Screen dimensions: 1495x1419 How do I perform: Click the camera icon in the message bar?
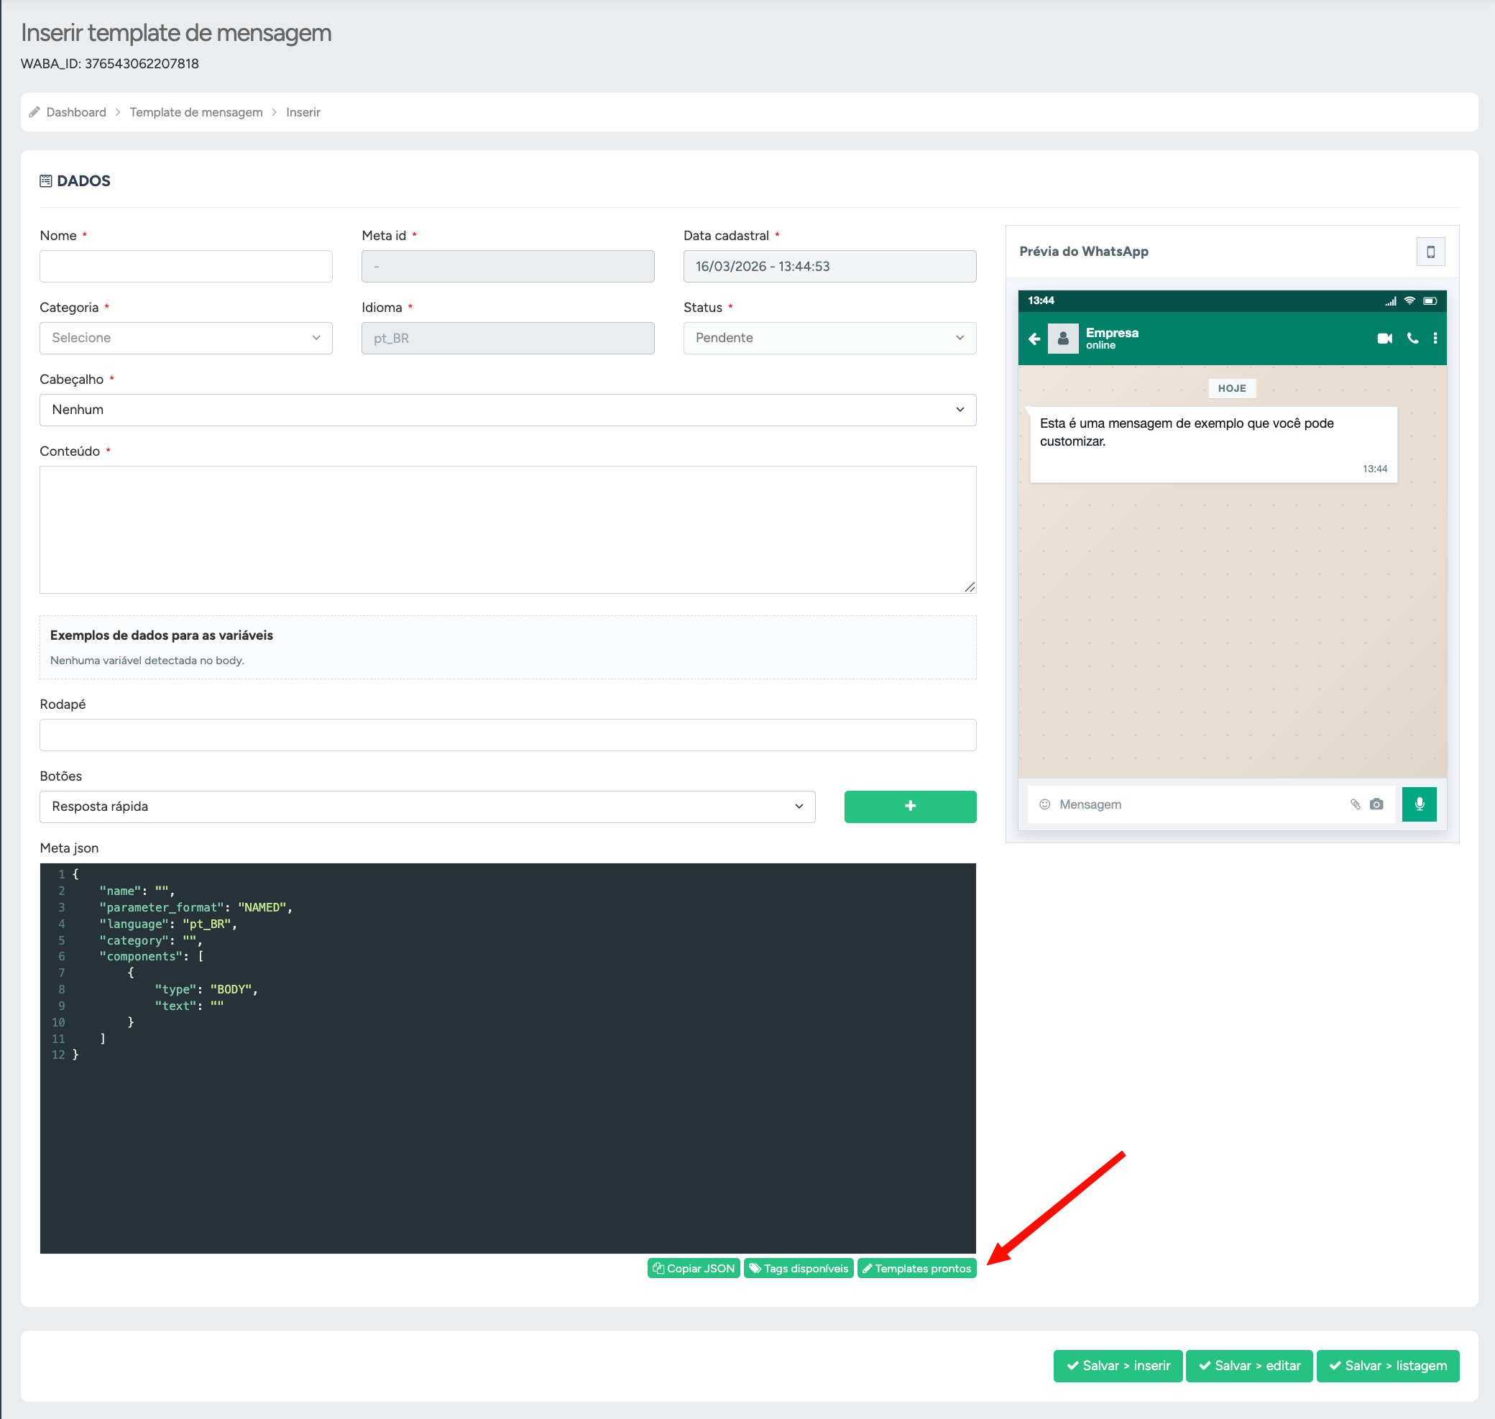1376,804
